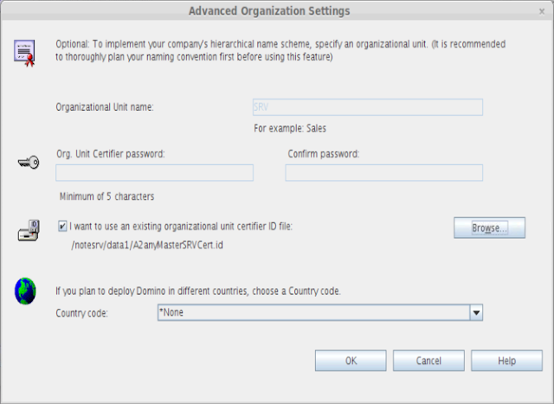The height and width of the screenshot is (404, 554).
Task: Open the Country code dropdown arrow
Action: click(x=475, y=312)
